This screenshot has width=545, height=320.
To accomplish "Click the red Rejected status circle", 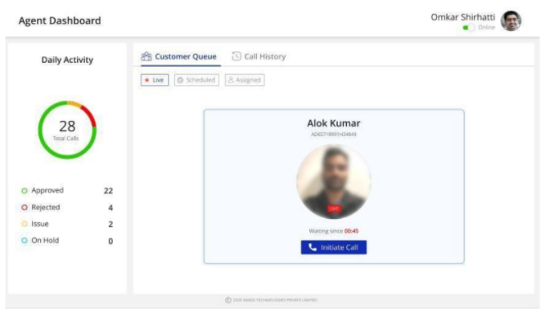I will [25, 207].
